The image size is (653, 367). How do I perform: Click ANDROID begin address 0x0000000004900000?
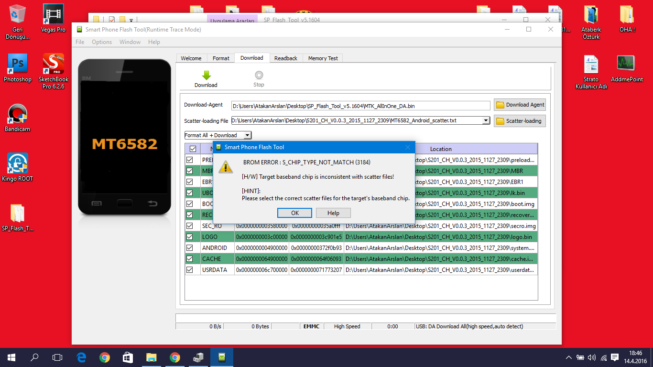(261, 248)
